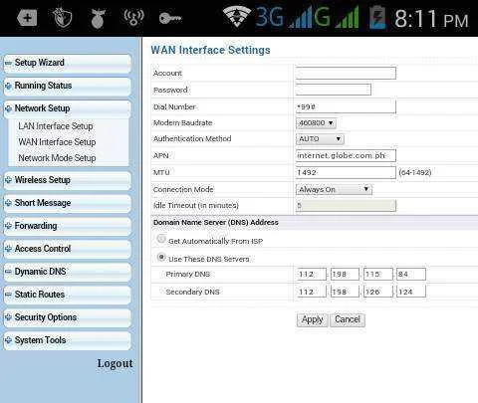Open LAN Interface Setup page
Screen dimensions: 478x403
coord(56,126)
